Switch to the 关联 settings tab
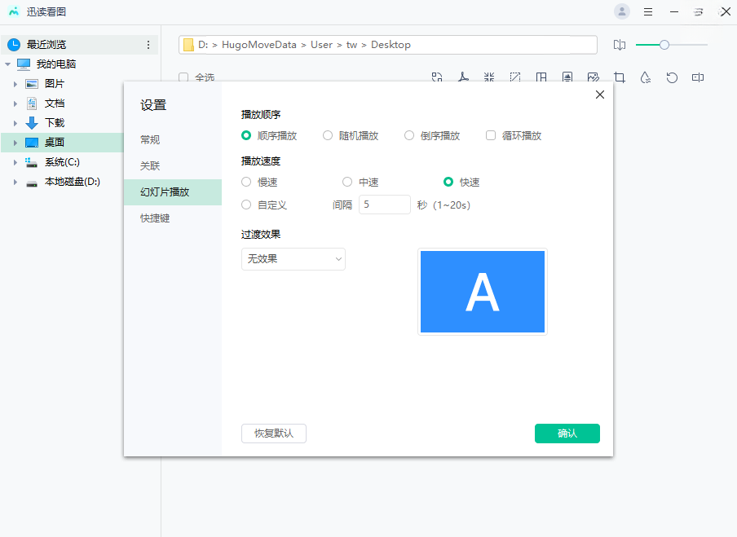737x537 pixels. coord(150,166)
